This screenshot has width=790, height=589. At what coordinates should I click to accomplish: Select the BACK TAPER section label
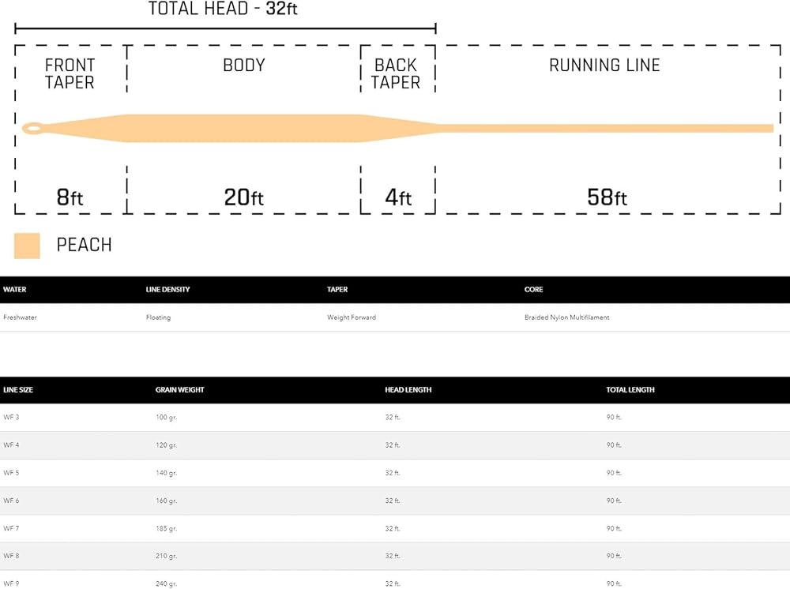[x=396, y=73]
